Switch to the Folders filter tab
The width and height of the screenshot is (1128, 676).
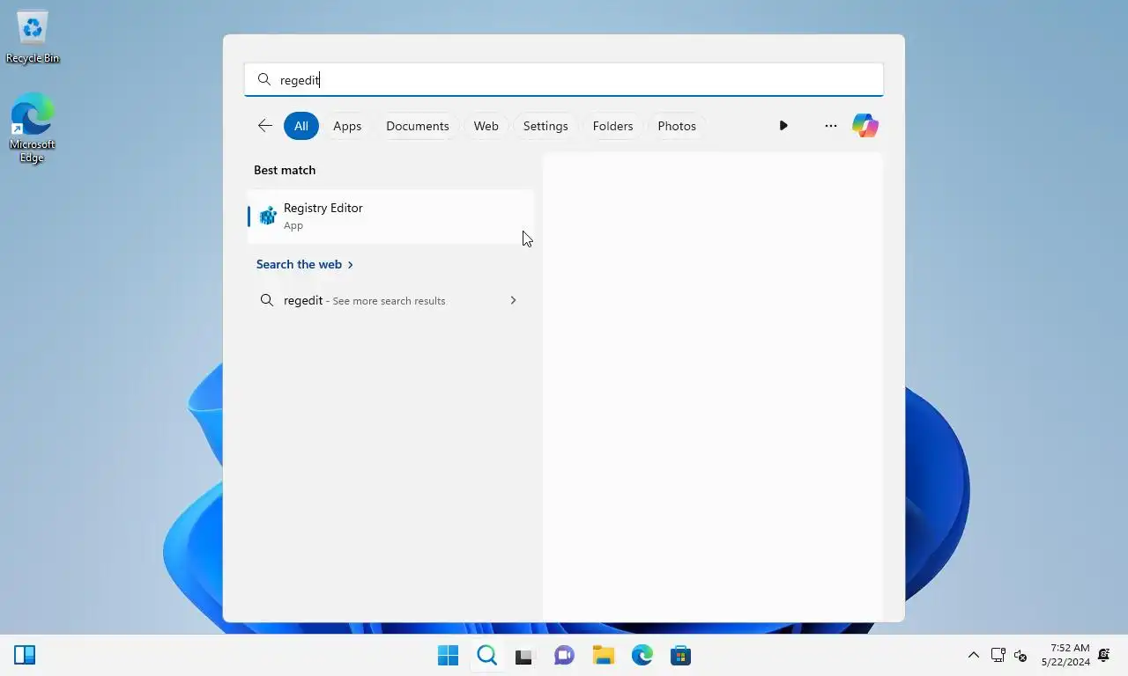point(612,126)
